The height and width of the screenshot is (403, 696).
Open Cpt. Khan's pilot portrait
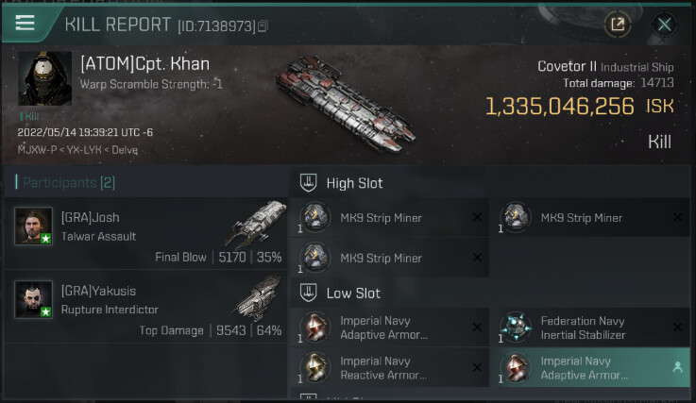[x=45, y=78]
